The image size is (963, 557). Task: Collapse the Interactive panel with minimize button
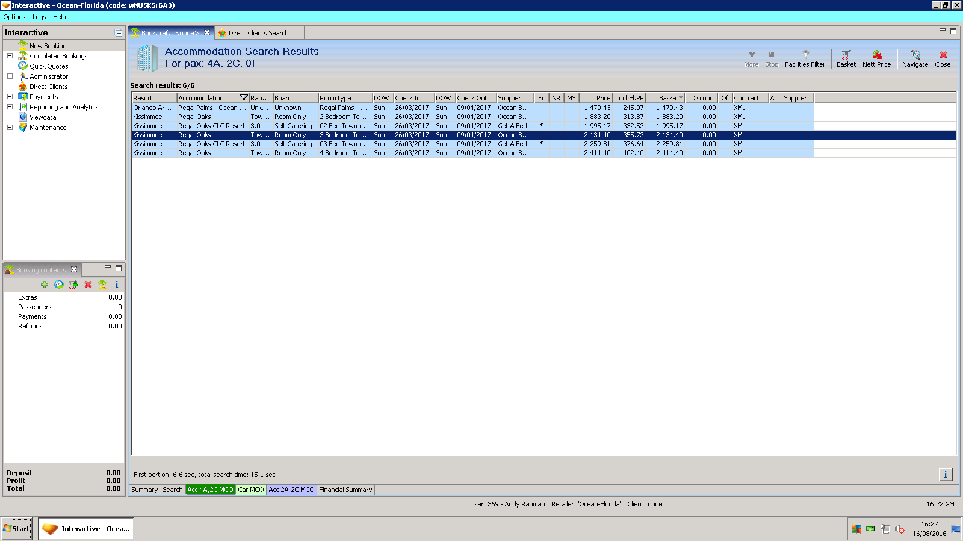point(119,33)
